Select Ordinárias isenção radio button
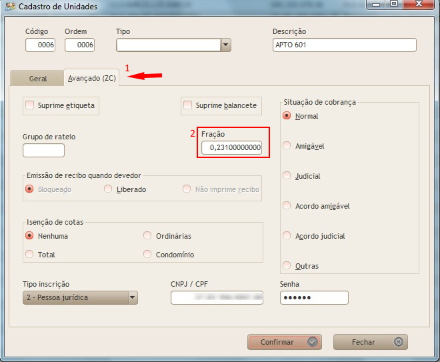 pyautogui.click(x=148, y=236)
